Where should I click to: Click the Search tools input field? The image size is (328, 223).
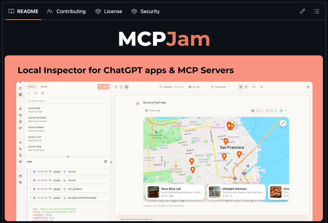(67, 101)
